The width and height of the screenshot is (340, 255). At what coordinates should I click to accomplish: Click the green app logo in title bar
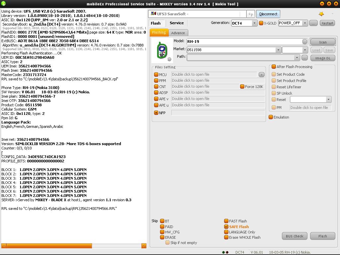(3, 3)
